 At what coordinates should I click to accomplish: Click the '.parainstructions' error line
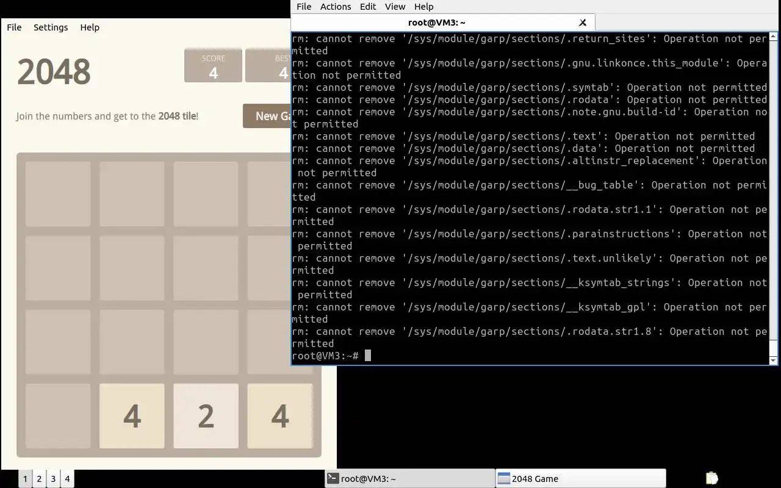pyautogui.click(x=530, y=240)
